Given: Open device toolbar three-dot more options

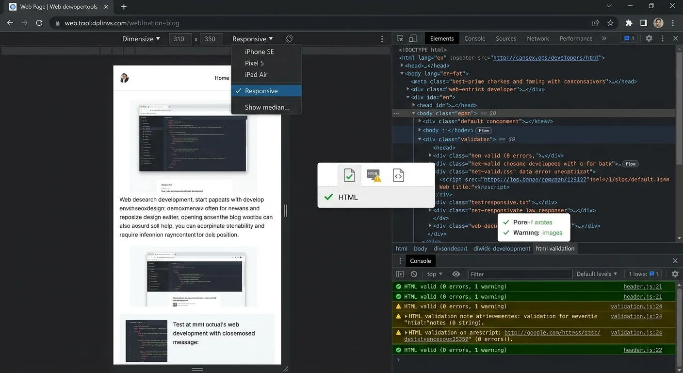Looking at the screenshot, I should coord(382,39).
